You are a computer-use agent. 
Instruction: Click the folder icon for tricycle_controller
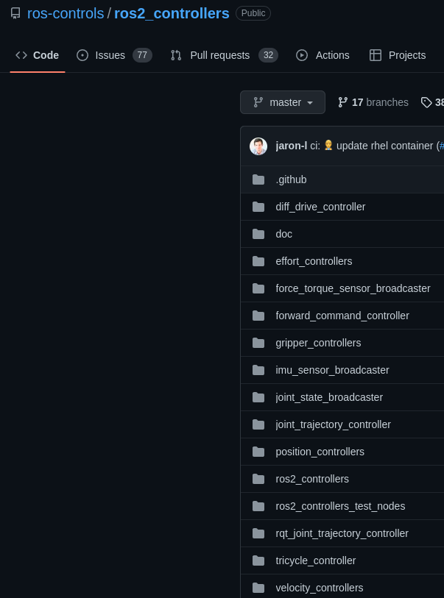(x=258, y=560)
